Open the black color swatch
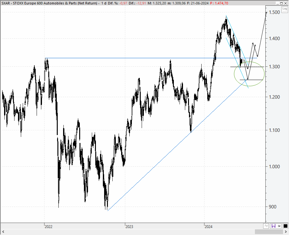This screenshot has height=235, width=289. pyautogui.click(x=286, y=226)
